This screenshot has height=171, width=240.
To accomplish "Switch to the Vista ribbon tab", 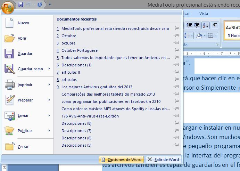I will coord(204,14).
